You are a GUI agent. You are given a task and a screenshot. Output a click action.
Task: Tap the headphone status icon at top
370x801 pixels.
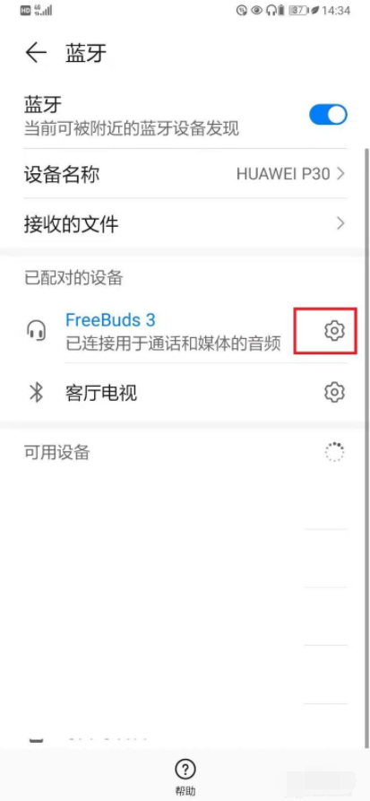point(271,10)
